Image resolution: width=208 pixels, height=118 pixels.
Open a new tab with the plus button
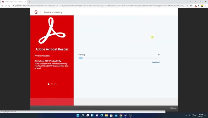(x=29, y=2)
